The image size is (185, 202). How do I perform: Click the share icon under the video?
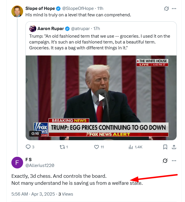[174, 147]
